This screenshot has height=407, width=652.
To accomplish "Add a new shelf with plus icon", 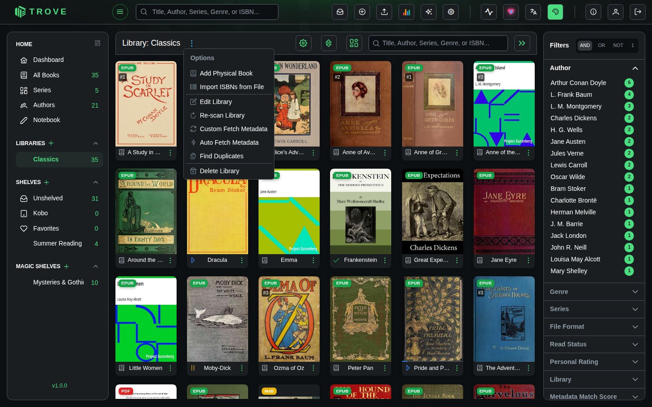I will [47, 182].
